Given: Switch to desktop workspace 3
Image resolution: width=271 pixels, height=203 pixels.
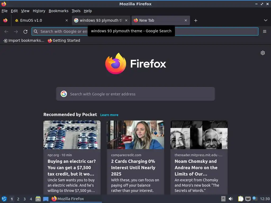Looking at the screenshot, I should click(x=25, y=199).
